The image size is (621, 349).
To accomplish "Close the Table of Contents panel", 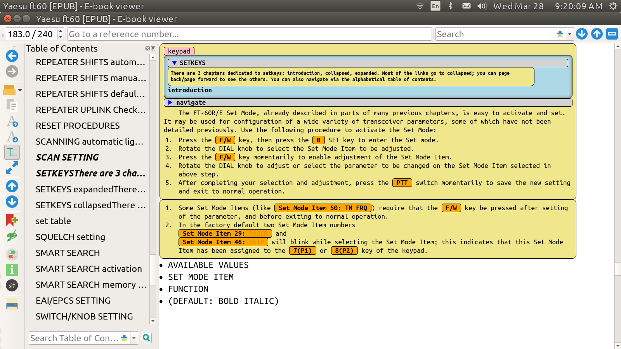I will tap(153, 48).
